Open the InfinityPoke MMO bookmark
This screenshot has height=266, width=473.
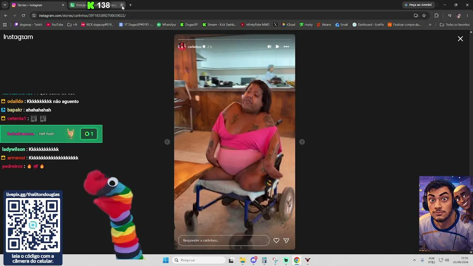click(x=255, y=25)
